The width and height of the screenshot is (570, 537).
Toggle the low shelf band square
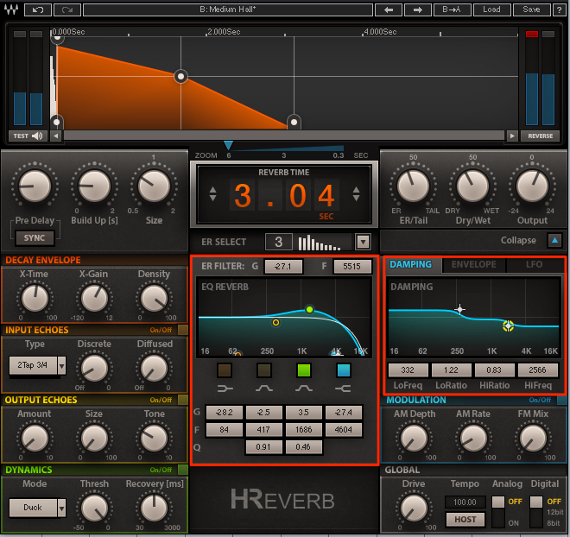point(225,370)
